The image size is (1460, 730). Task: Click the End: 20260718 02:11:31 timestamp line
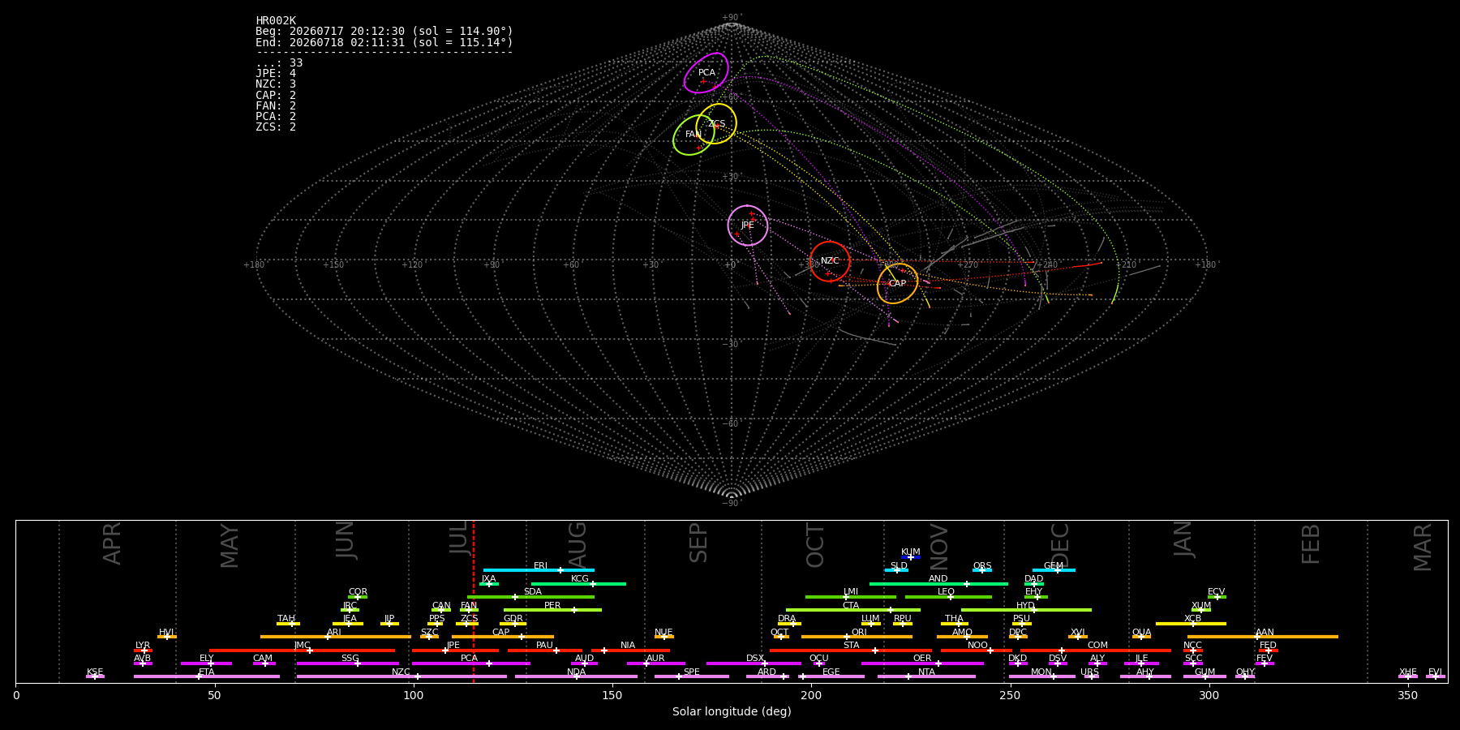pyautogui.click(x=384, y=42)
